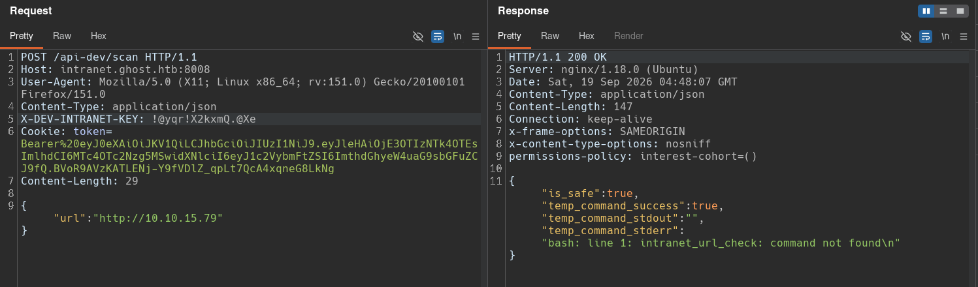Select top-bottom split layout icon

[x=943, y=11]
